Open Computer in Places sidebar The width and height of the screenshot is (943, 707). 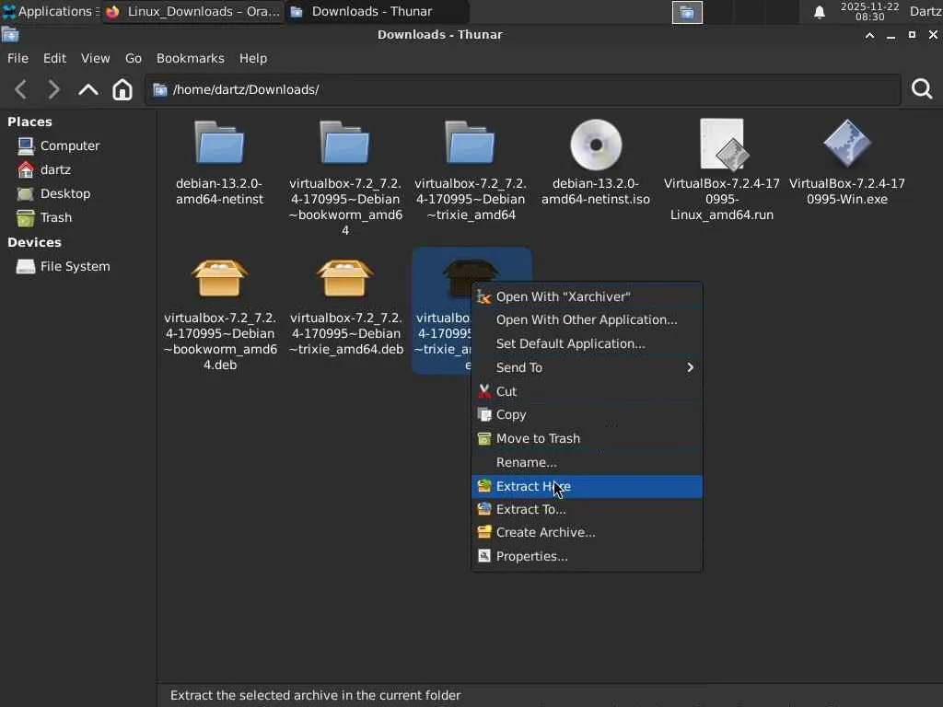point(59,145)
